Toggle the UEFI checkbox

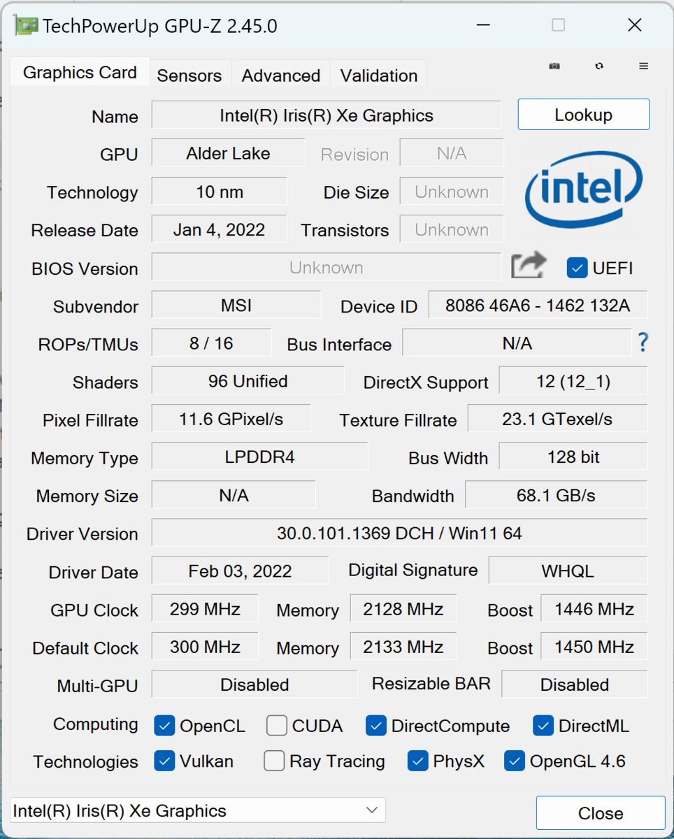pyautogui.click(x=577, y=268)
